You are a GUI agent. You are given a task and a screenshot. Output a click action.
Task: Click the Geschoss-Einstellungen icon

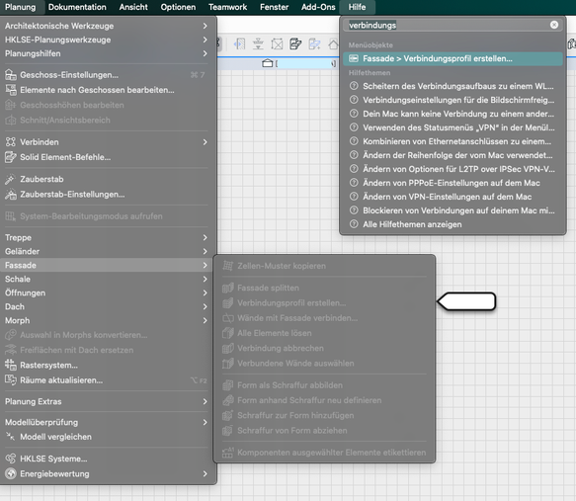11,75
